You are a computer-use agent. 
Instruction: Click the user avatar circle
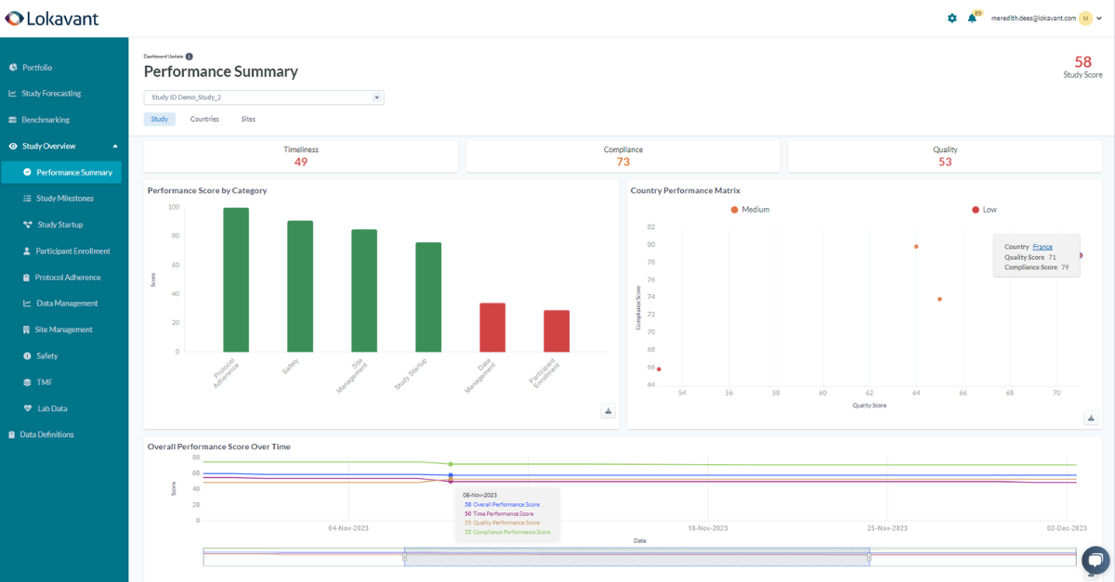(1085, 18)
